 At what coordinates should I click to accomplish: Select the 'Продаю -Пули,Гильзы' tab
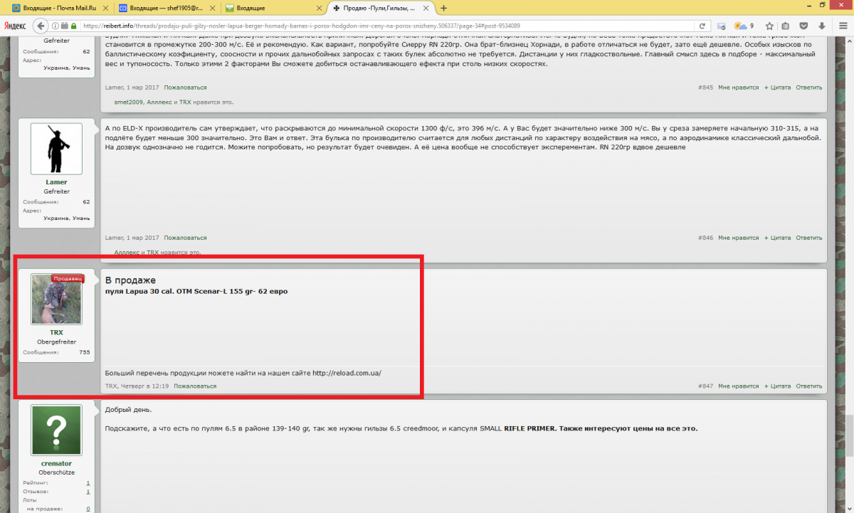click(381, 8)
